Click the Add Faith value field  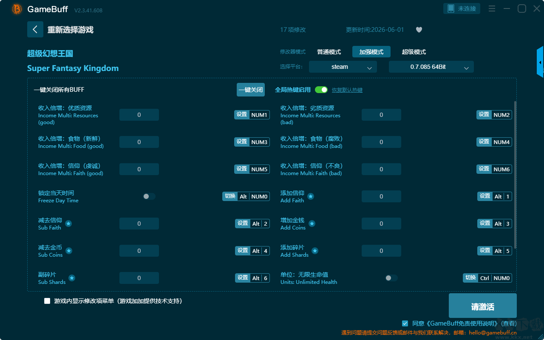point(381,196)
